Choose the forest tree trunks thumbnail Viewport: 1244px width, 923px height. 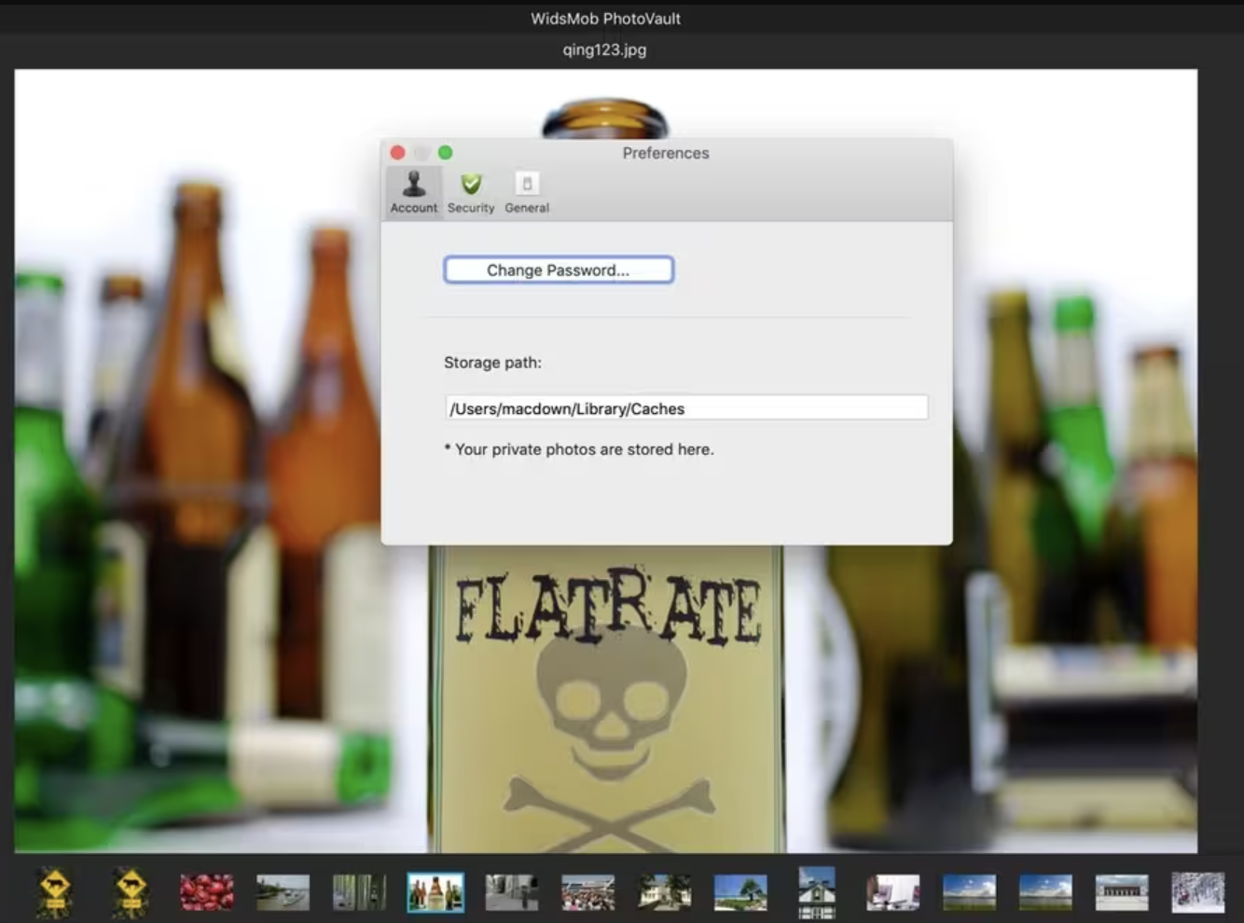click(359, 892)
